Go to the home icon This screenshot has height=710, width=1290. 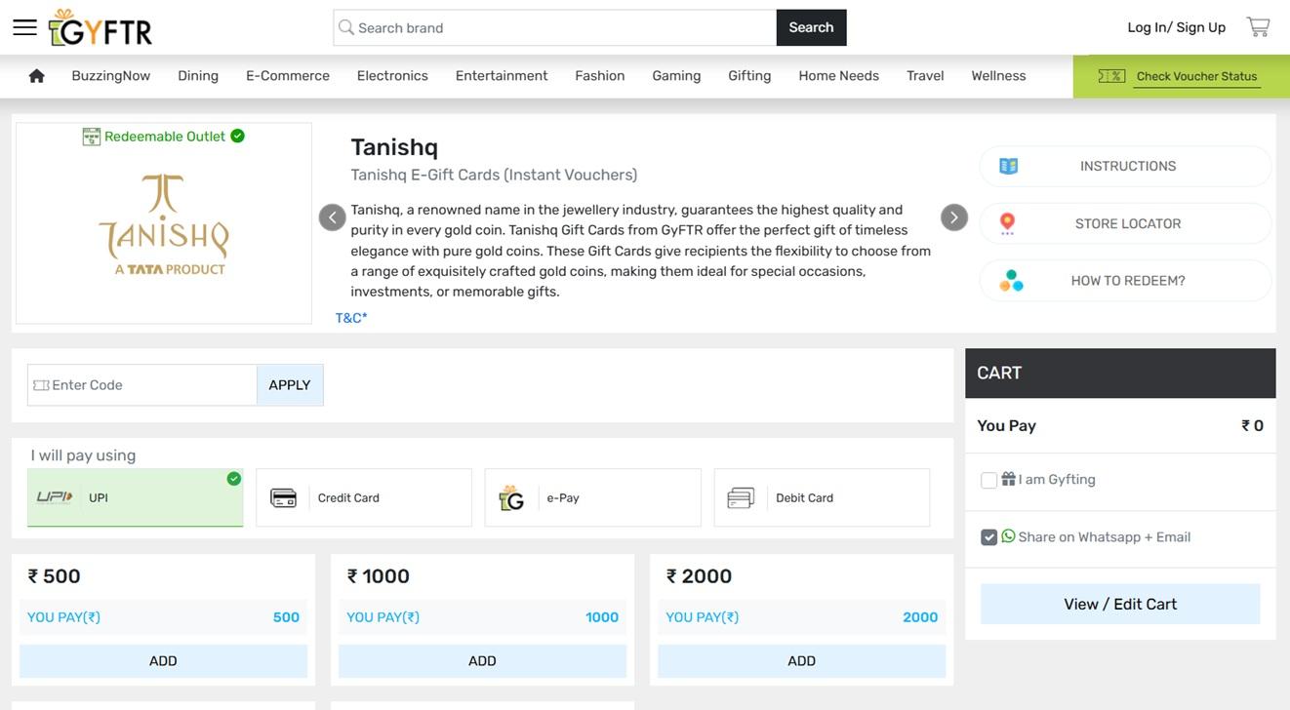37,76
